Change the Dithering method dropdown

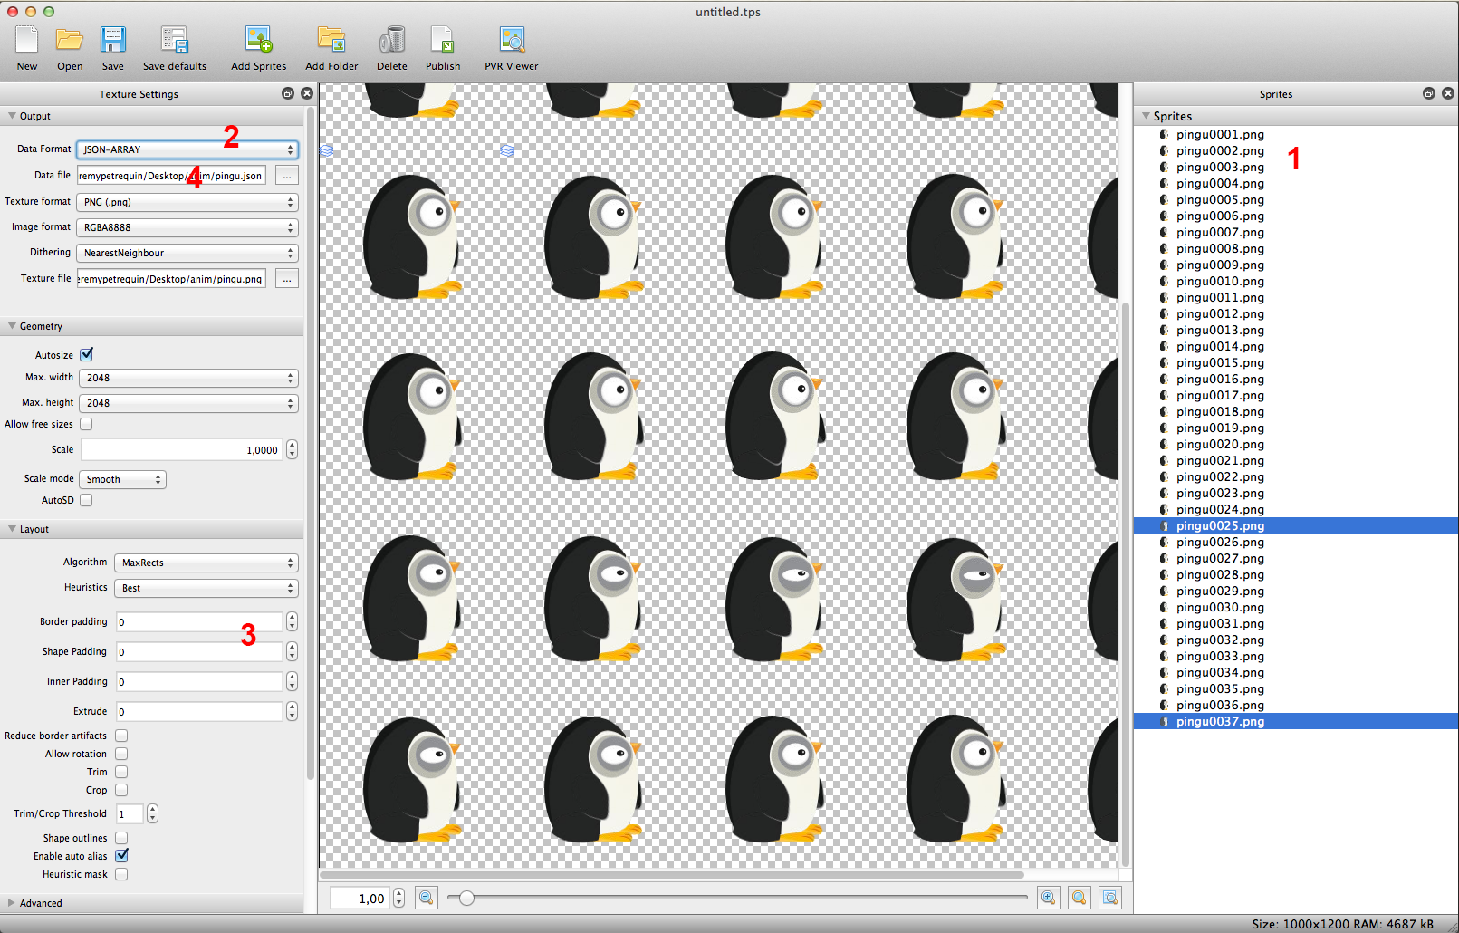coord(187,252)
